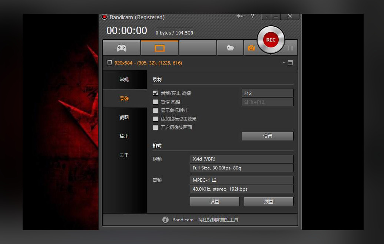Screen dimensions: 384x244
Task: Open the 关于 sidebar tab
Action: pyautogui.click(x=125, y=155)
